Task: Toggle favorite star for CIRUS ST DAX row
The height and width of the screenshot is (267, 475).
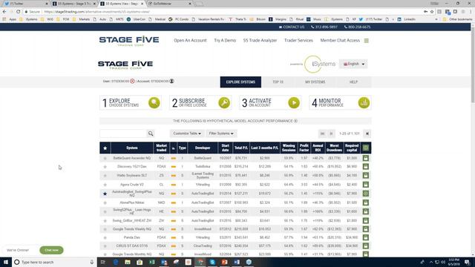Action: point(105,246)
